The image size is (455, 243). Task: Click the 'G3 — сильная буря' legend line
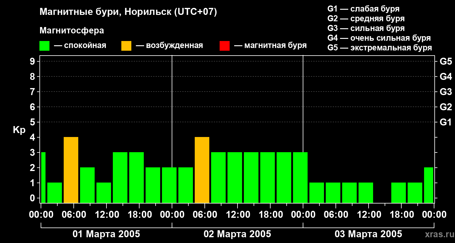(x=366, y=28)
